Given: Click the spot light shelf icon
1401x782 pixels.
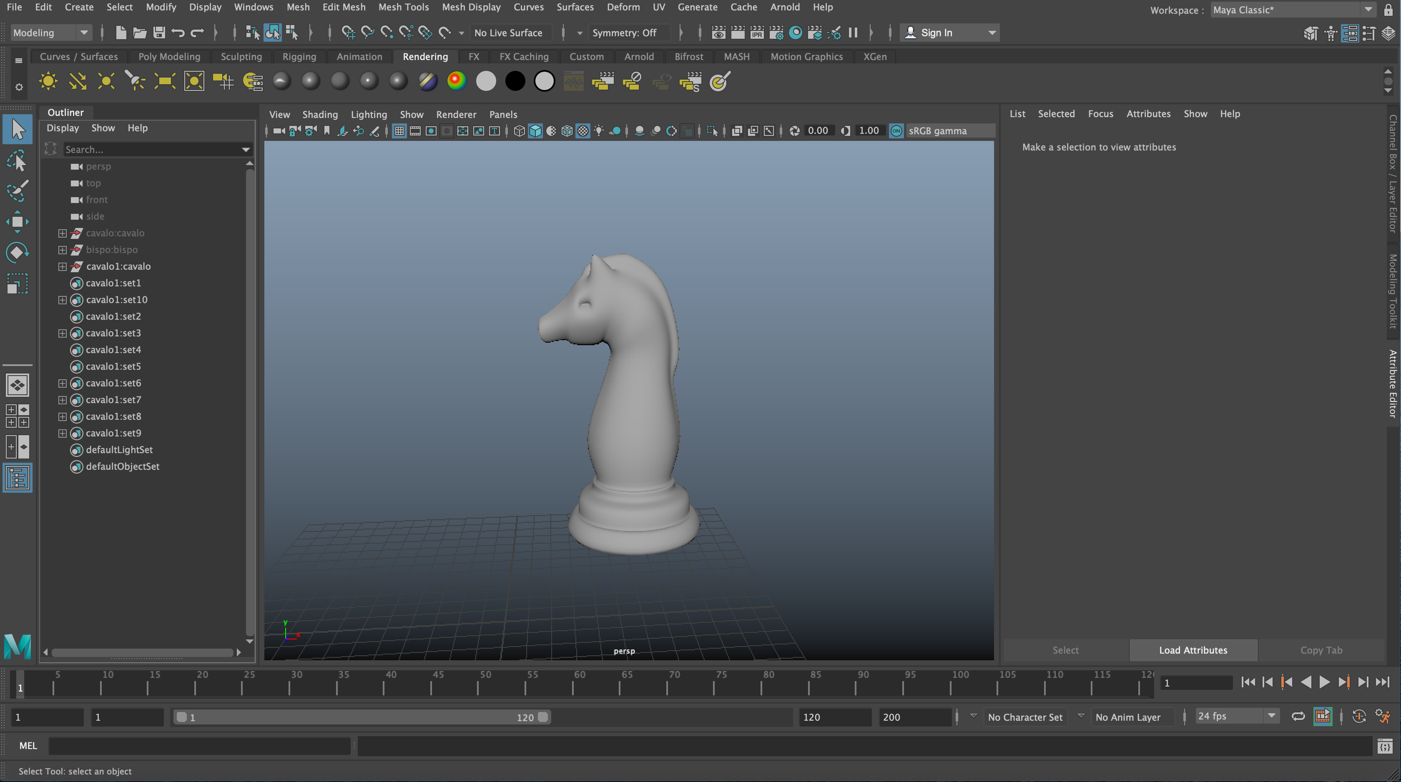Looking at the screenshot, I should click(135, 81).
